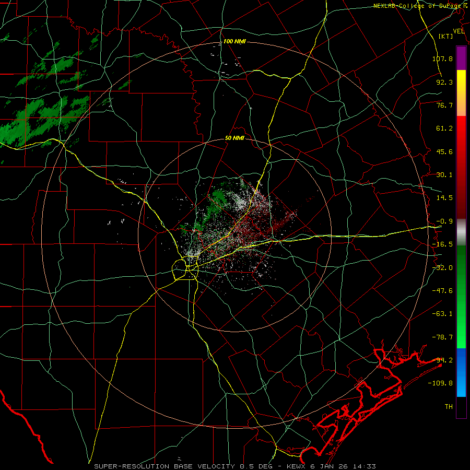
Task: Click the -32.0 velocity scale value
Action: click(442, 268)
